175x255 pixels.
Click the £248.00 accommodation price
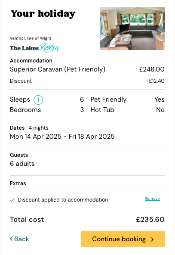tap(152, 69)
